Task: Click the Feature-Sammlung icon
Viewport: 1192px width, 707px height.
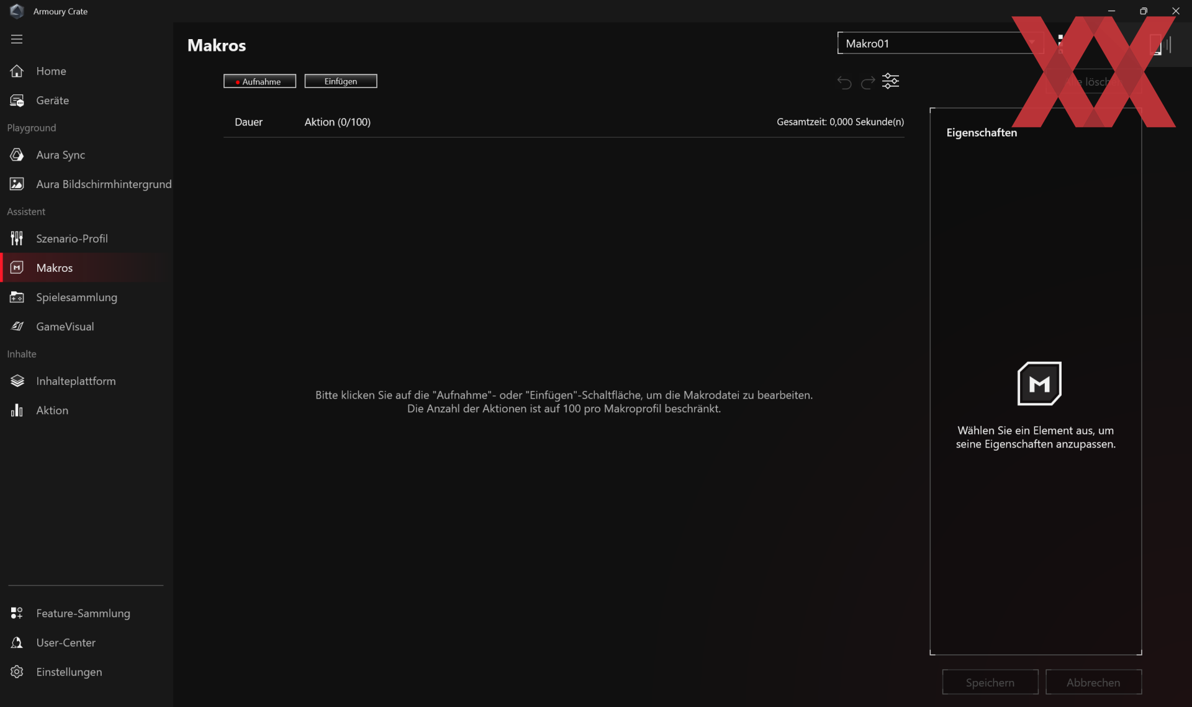Action: tap(17, 613)
